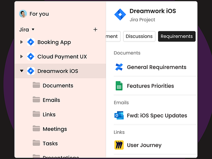Click the Tasks folder icon
This screenshot has height=159, width=212.
pos(36,143)
